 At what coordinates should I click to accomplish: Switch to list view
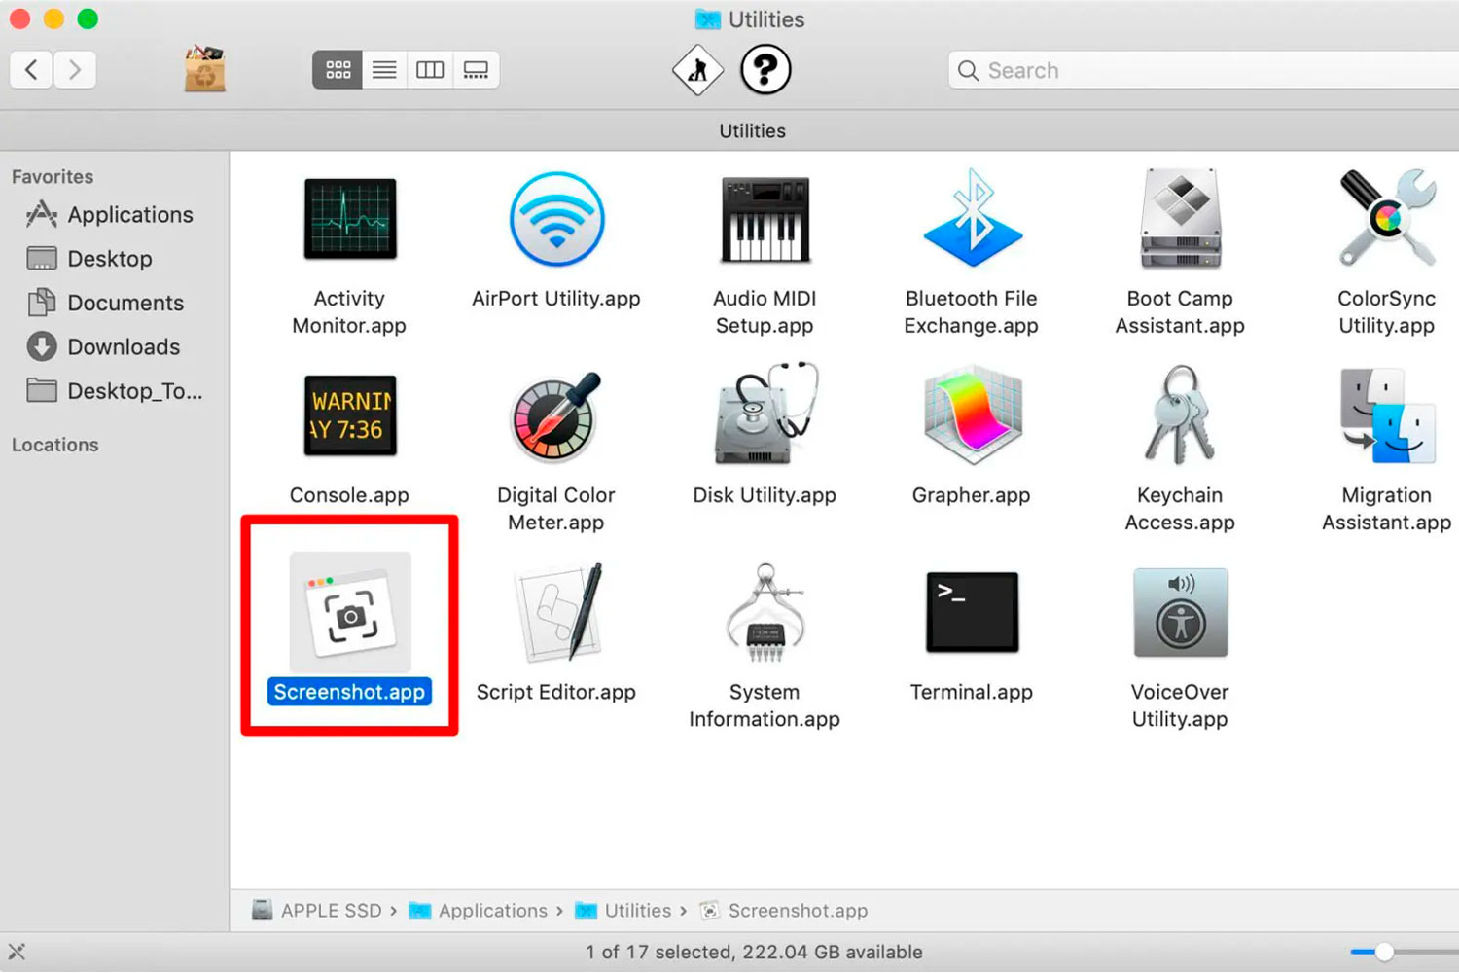click(384, 70)
